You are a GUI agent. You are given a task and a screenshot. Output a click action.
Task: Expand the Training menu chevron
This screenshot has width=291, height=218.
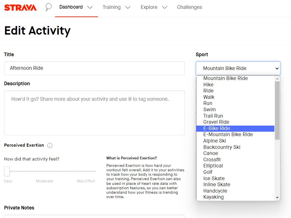tap(128, 7)
